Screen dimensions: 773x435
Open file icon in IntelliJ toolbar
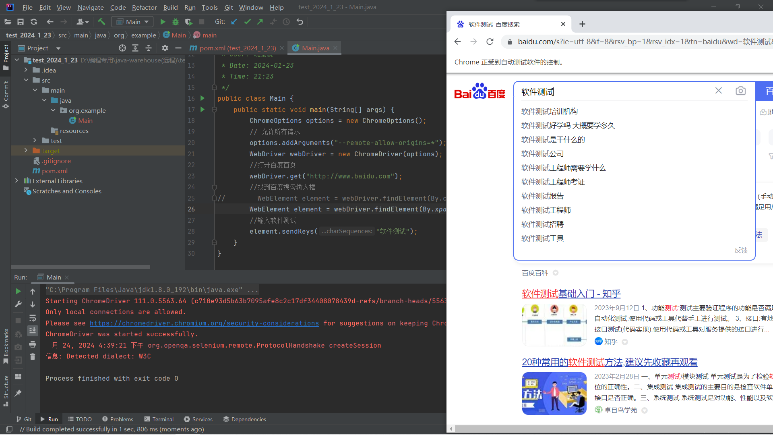[8, 22]
